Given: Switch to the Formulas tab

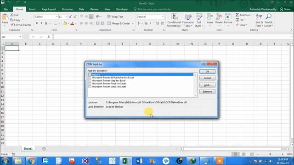Looking at the screenshot, I should point(67,9).
